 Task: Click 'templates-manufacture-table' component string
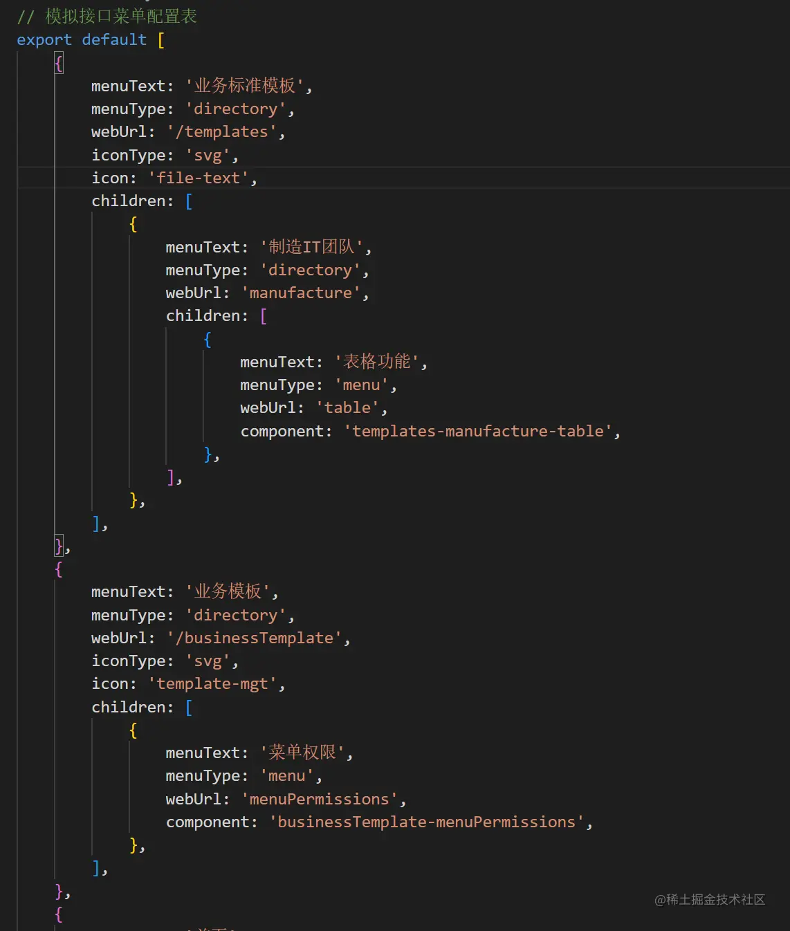(x=478, y=431)
